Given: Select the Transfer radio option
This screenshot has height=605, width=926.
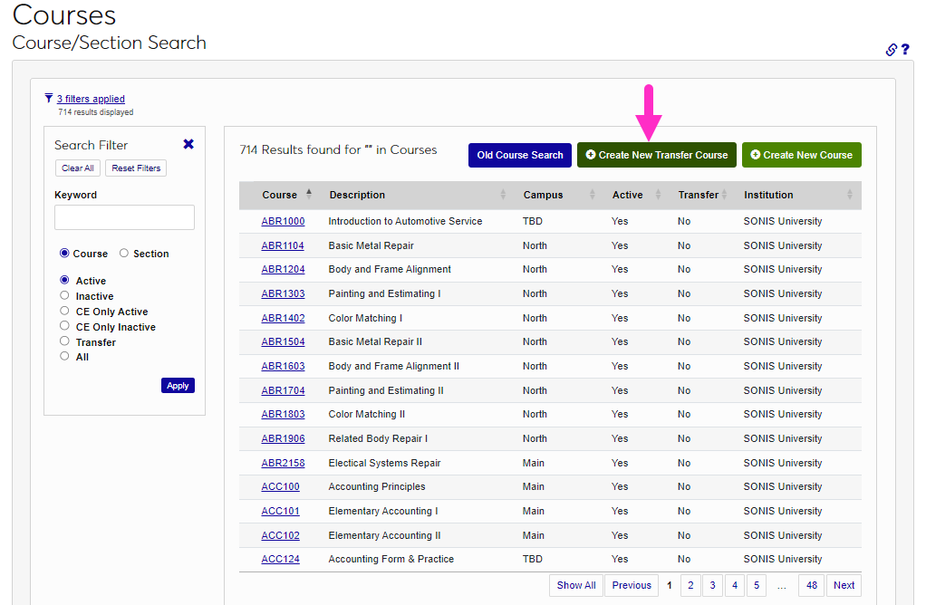Looking at the screenshot, I should (64, 341).
